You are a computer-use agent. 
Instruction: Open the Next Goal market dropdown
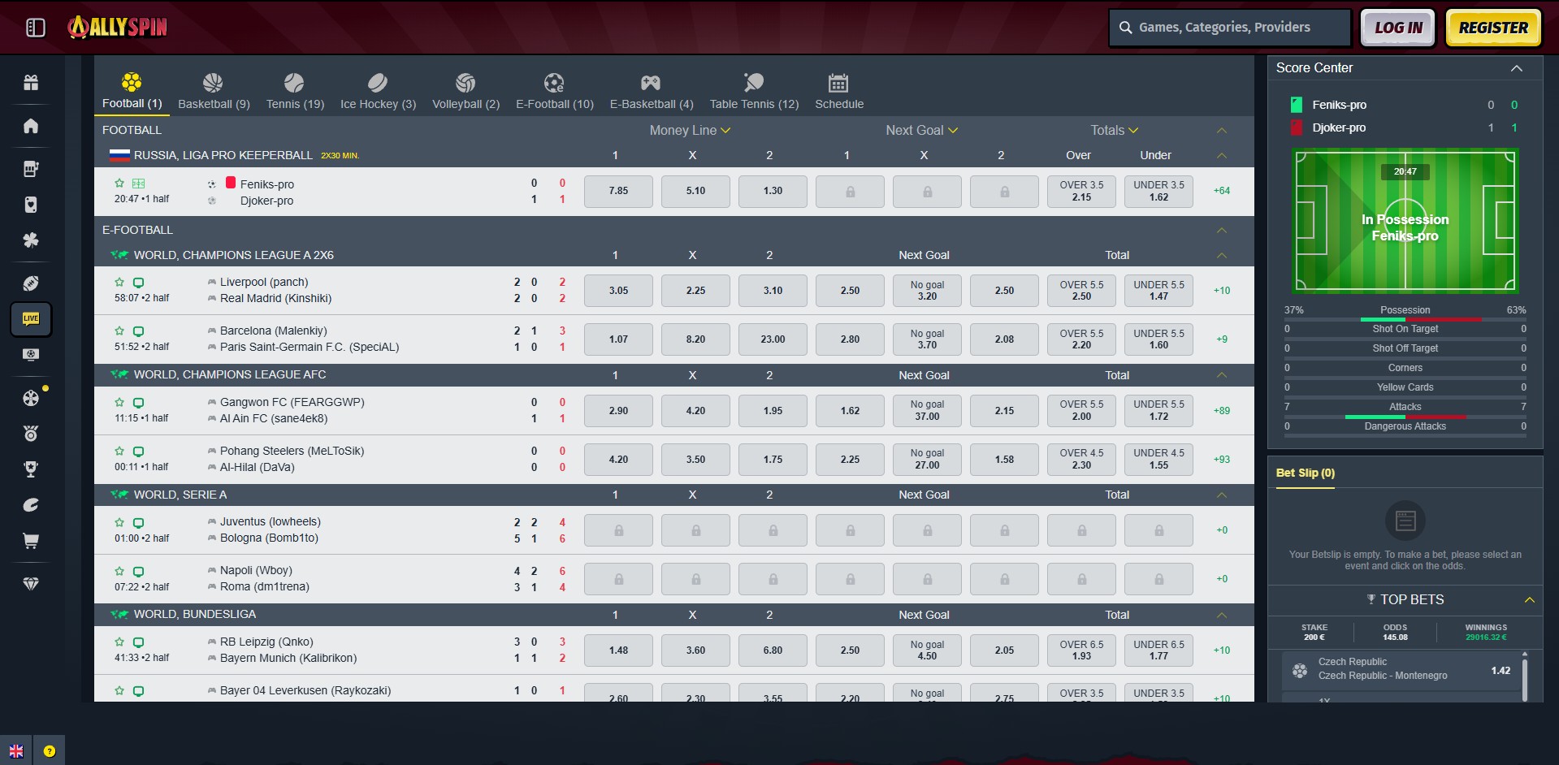(x=922, y=130)
